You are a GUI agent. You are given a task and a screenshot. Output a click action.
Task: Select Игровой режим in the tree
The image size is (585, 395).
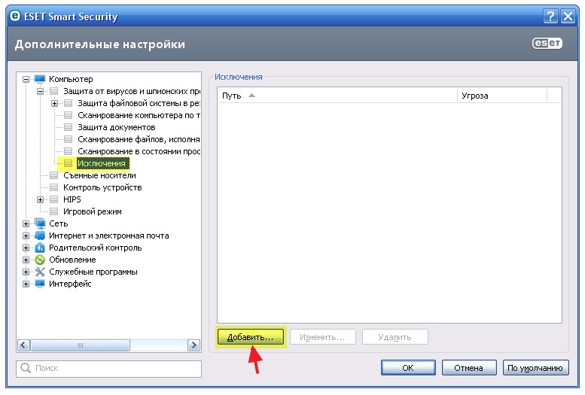tap(93, 211)
